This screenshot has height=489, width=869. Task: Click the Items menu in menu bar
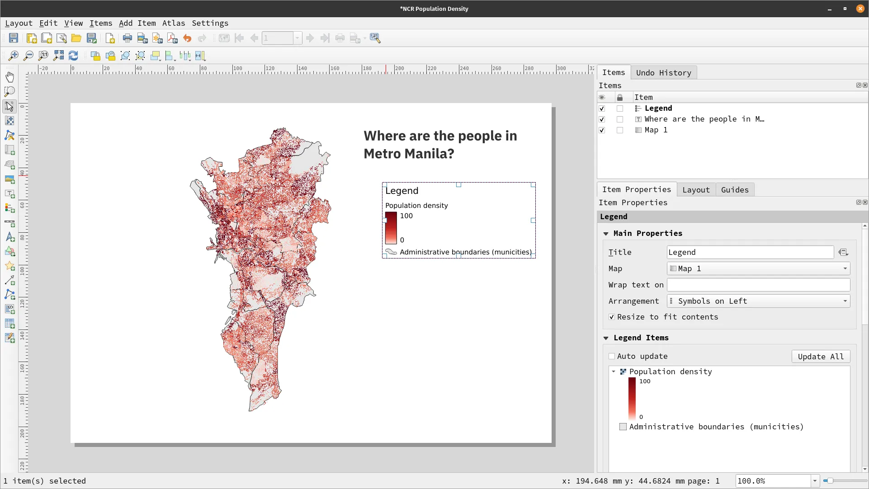pyautogui.click(x=99, y=23)
